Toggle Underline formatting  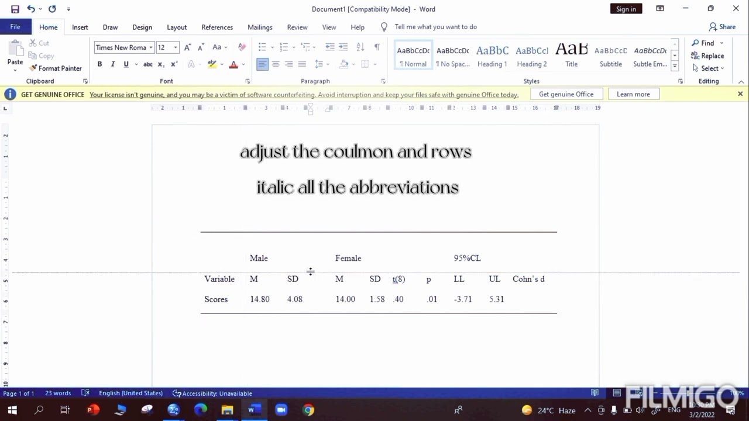point(126,64)
